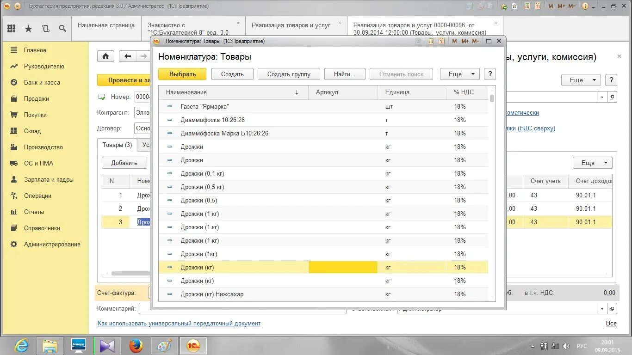Screen dimensions: 632x355
Task: Select row Дрожжи (0,1 кг)
Action: click(323, 173)
